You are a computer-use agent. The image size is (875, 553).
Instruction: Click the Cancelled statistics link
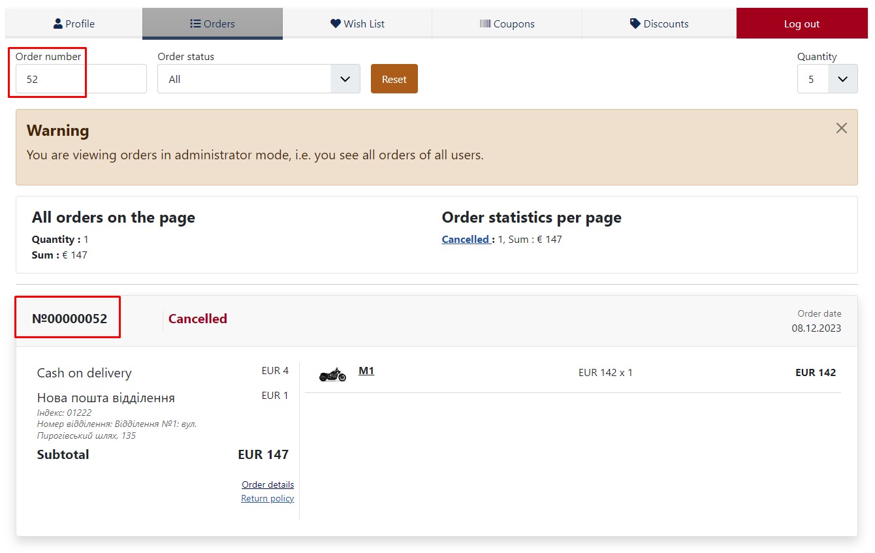(x=466, y=239)
